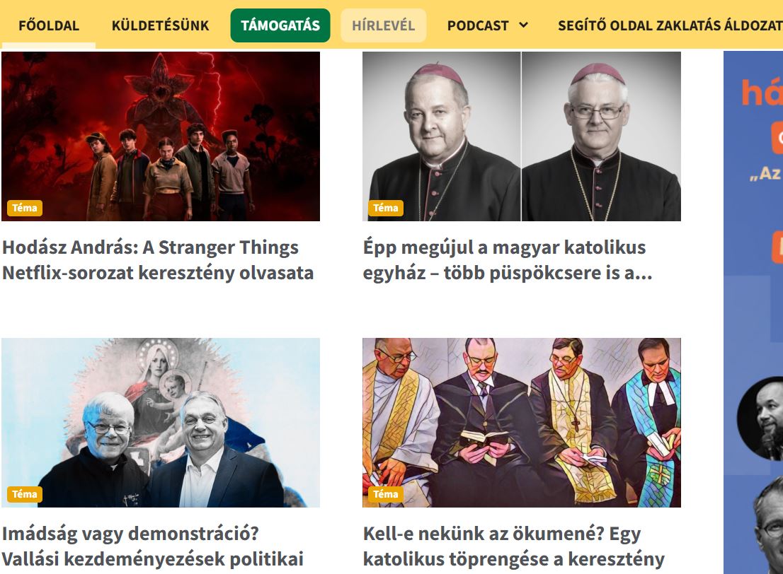
Task: Open the two bishops article thumbnail
Action: coord(521,136)
